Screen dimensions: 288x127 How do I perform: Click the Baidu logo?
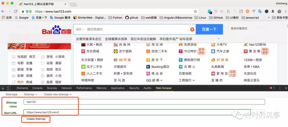[x=57, y=30]
